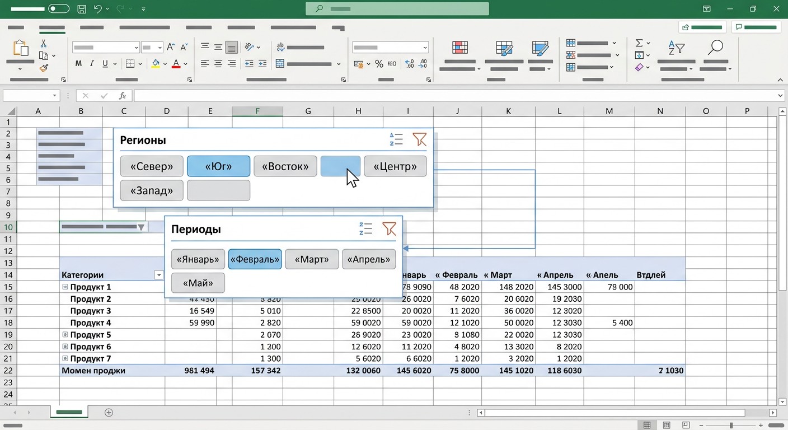Click the Paste clipboard icon
Image resolution: width=788 pixels, height=430 pixels.
[21, 48]
